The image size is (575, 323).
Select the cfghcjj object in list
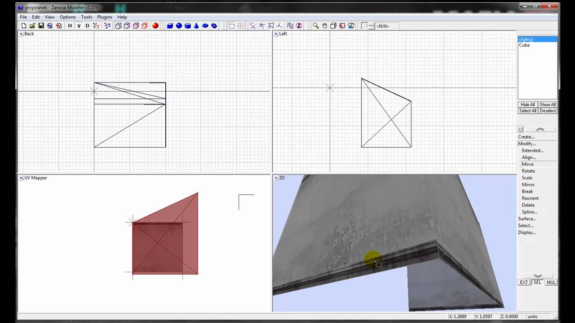(x=537, y=39)
